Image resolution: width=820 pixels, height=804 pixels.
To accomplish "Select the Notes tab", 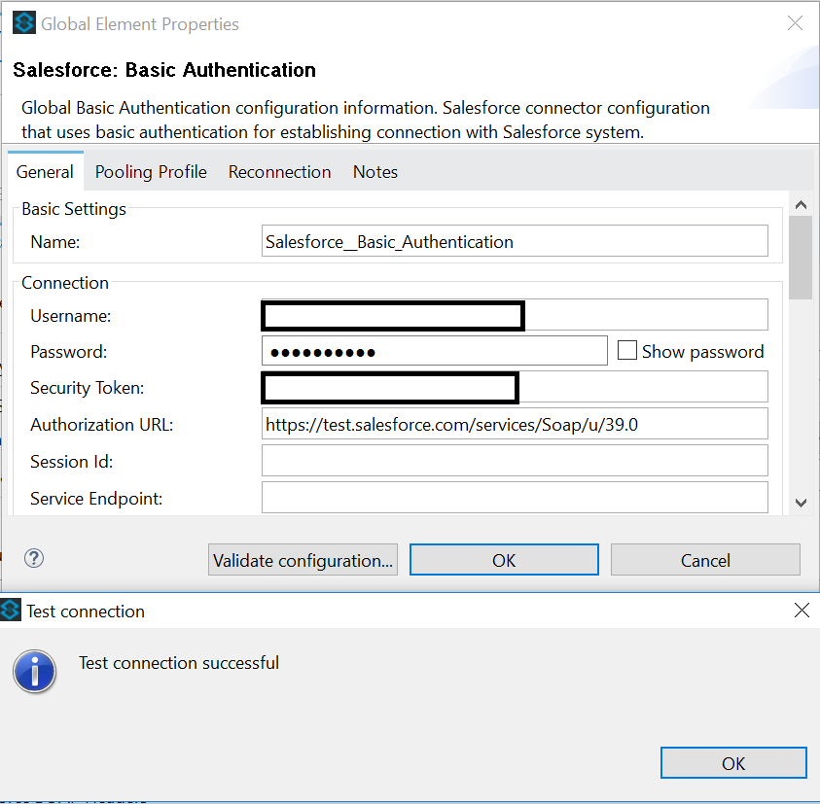I will 375,172.
